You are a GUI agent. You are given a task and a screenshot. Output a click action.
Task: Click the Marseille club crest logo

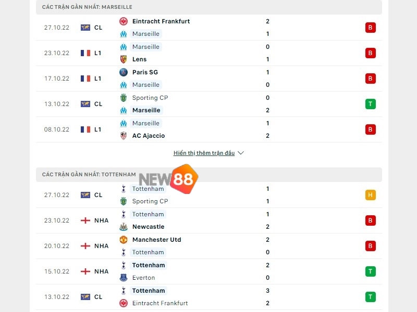[124, 34]
